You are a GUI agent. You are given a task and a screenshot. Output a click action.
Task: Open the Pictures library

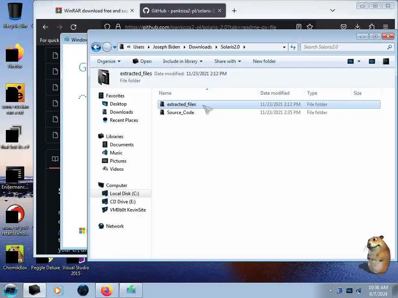(x=118, y=161)
